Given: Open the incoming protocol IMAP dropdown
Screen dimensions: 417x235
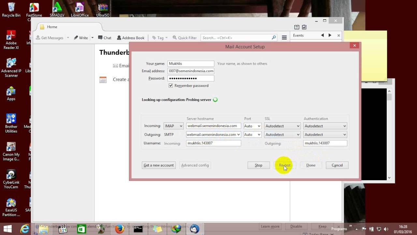Looking at the screenshot, I should pos(173,126).
